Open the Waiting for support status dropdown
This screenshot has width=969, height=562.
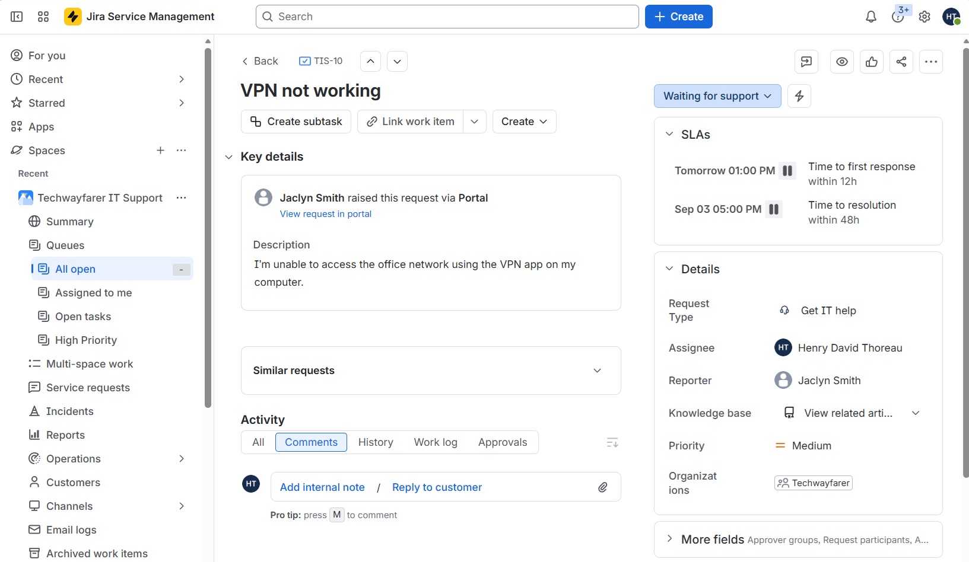click(x=717, y=96)
